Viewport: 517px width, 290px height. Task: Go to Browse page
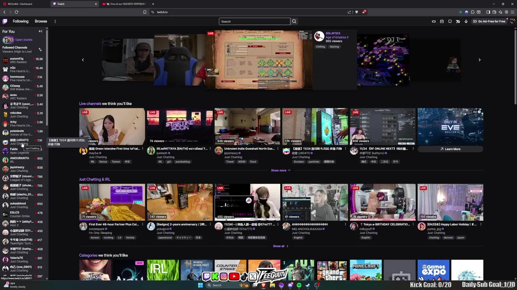tap(41, 21)
